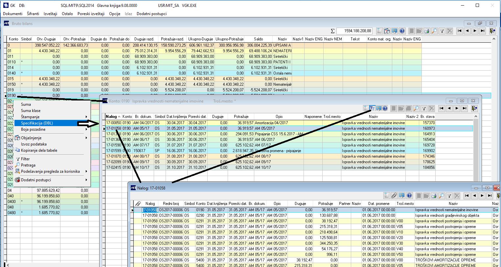Click the print icon in Nalog 17-01058 window
This screenshot has height=267, width=501.
click(434, 195)
